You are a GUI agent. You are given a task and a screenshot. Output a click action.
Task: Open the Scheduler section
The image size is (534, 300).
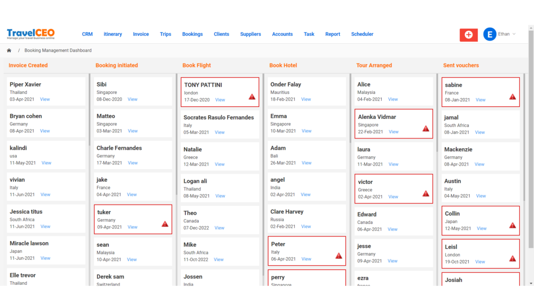coord(362,34)
